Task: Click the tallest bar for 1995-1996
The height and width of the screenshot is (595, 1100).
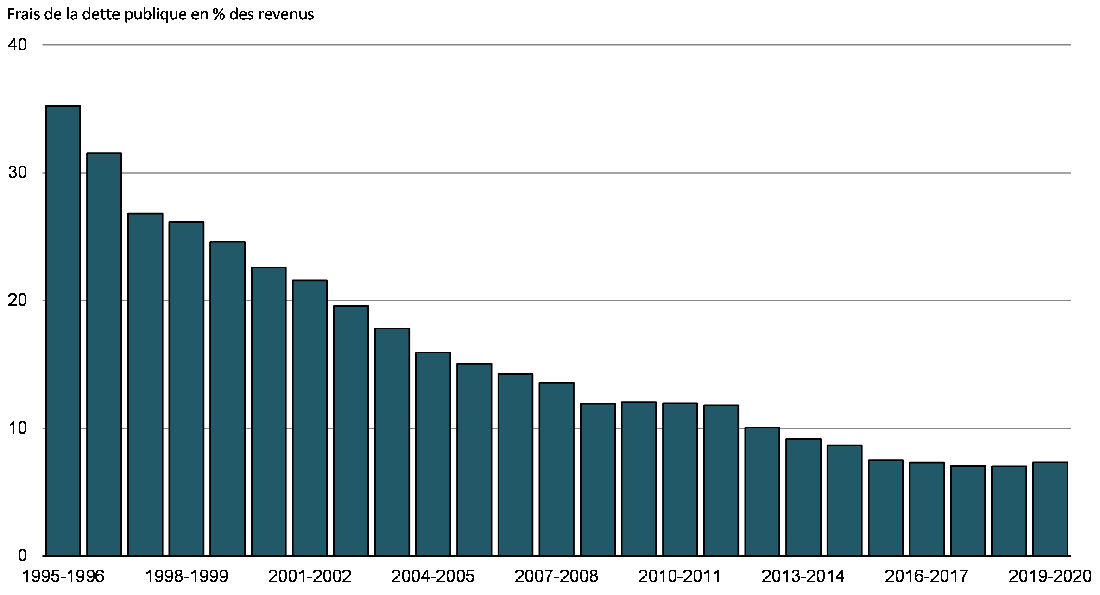Action: point(63,331)
